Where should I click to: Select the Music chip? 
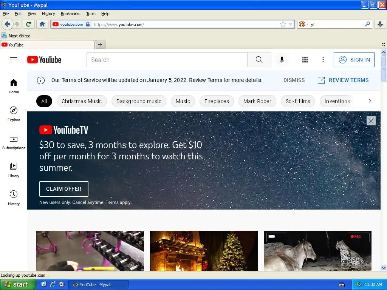[x=183, y=101]
